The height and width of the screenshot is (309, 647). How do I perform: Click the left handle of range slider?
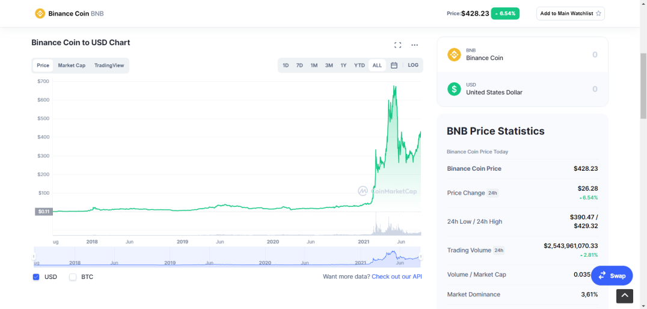[34, 257]
